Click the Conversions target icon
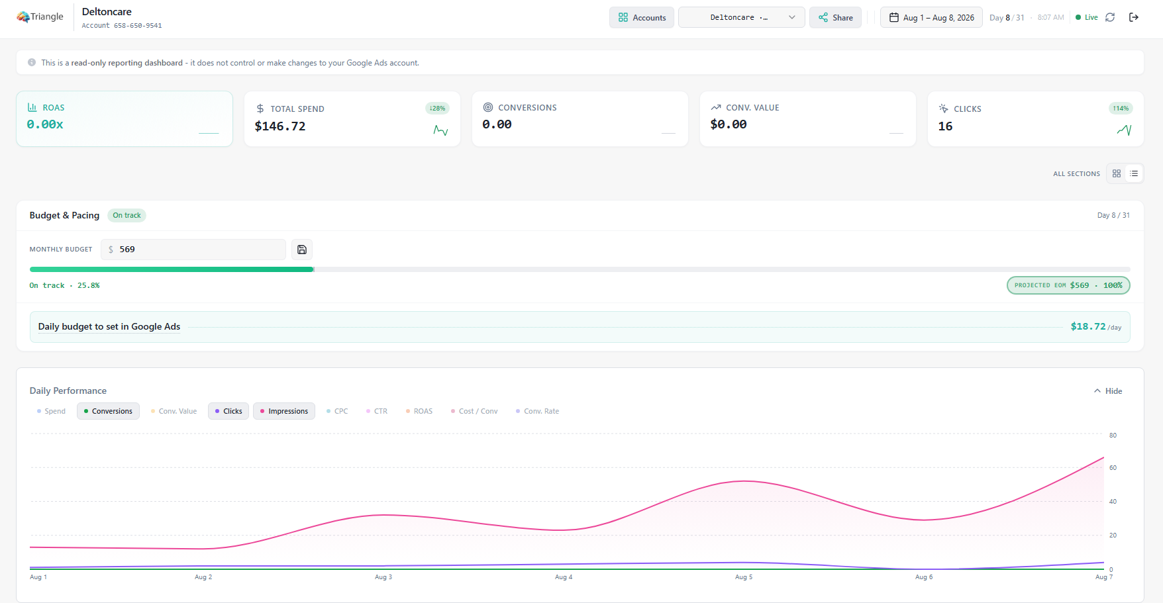The image size is (1163, 603). click(x=488, y=107)
